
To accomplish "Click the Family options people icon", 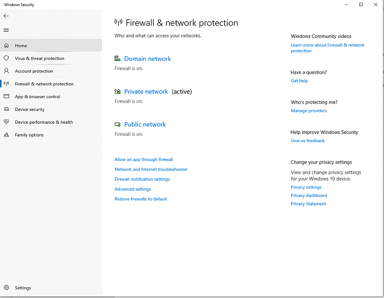I will pyautogui.click(x=6, y=135).
